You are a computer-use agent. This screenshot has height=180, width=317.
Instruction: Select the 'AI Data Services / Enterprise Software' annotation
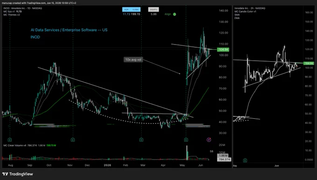pos(69,30)
